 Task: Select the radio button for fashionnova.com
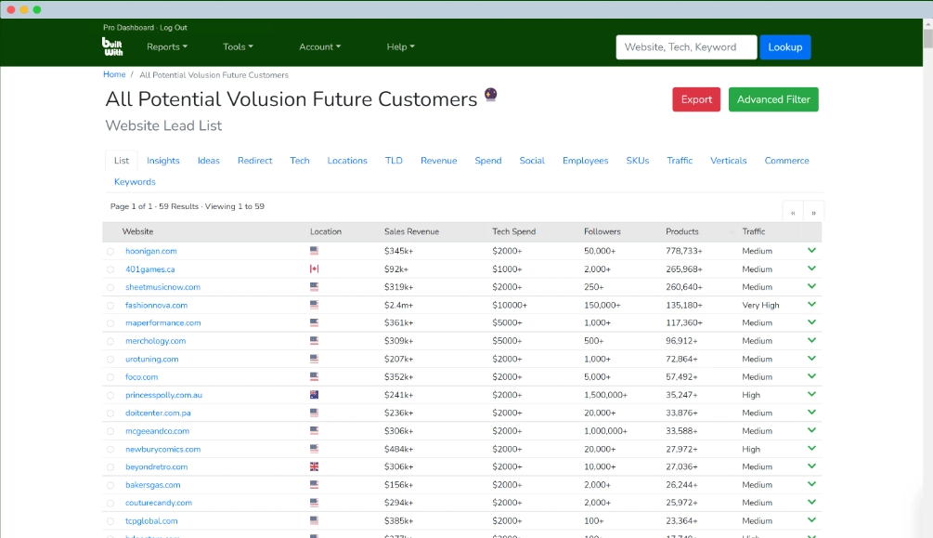point(110,306)
